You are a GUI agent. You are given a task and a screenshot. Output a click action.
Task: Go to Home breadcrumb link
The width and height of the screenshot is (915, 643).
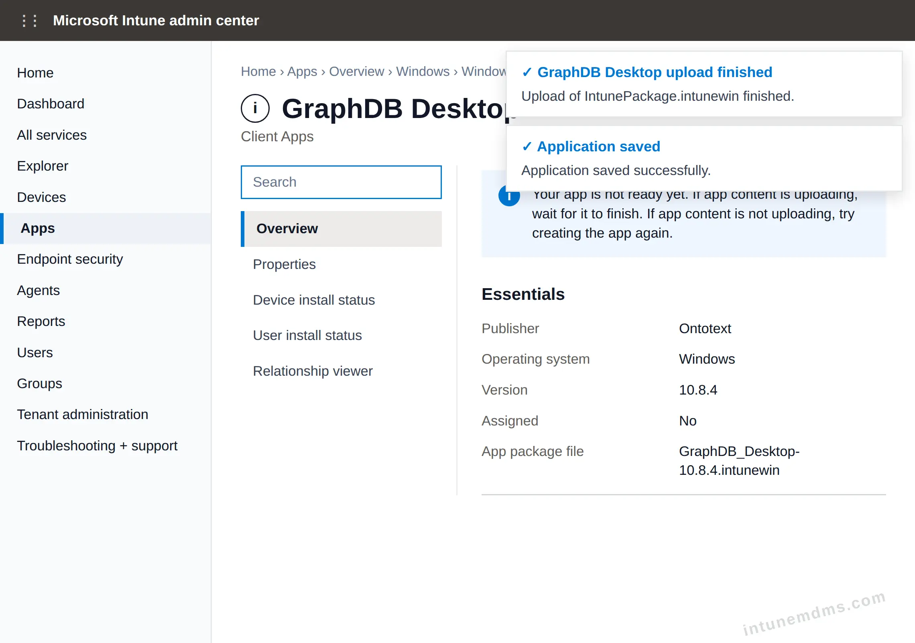coord(258,71)
